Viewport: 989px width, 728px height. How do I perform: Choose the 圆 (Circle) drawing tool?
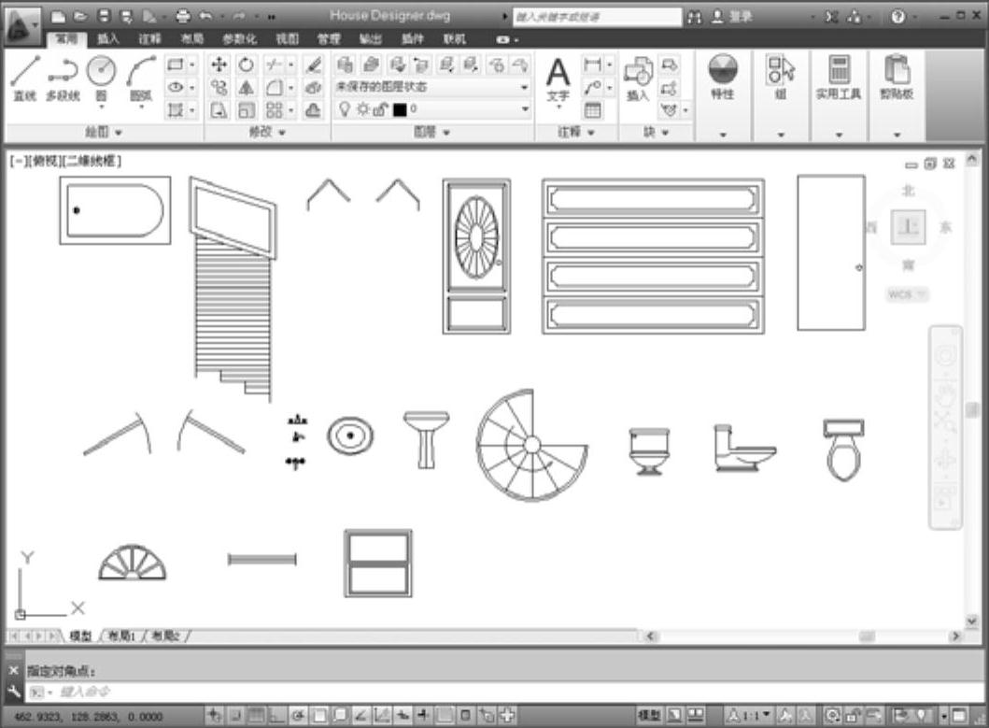(101, 78)
